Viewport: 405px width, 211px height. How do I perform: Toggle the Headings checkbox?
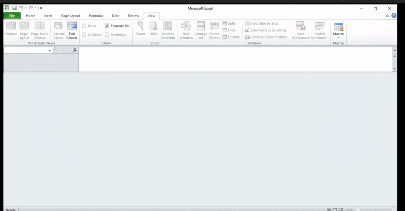[x=107, y=34]
